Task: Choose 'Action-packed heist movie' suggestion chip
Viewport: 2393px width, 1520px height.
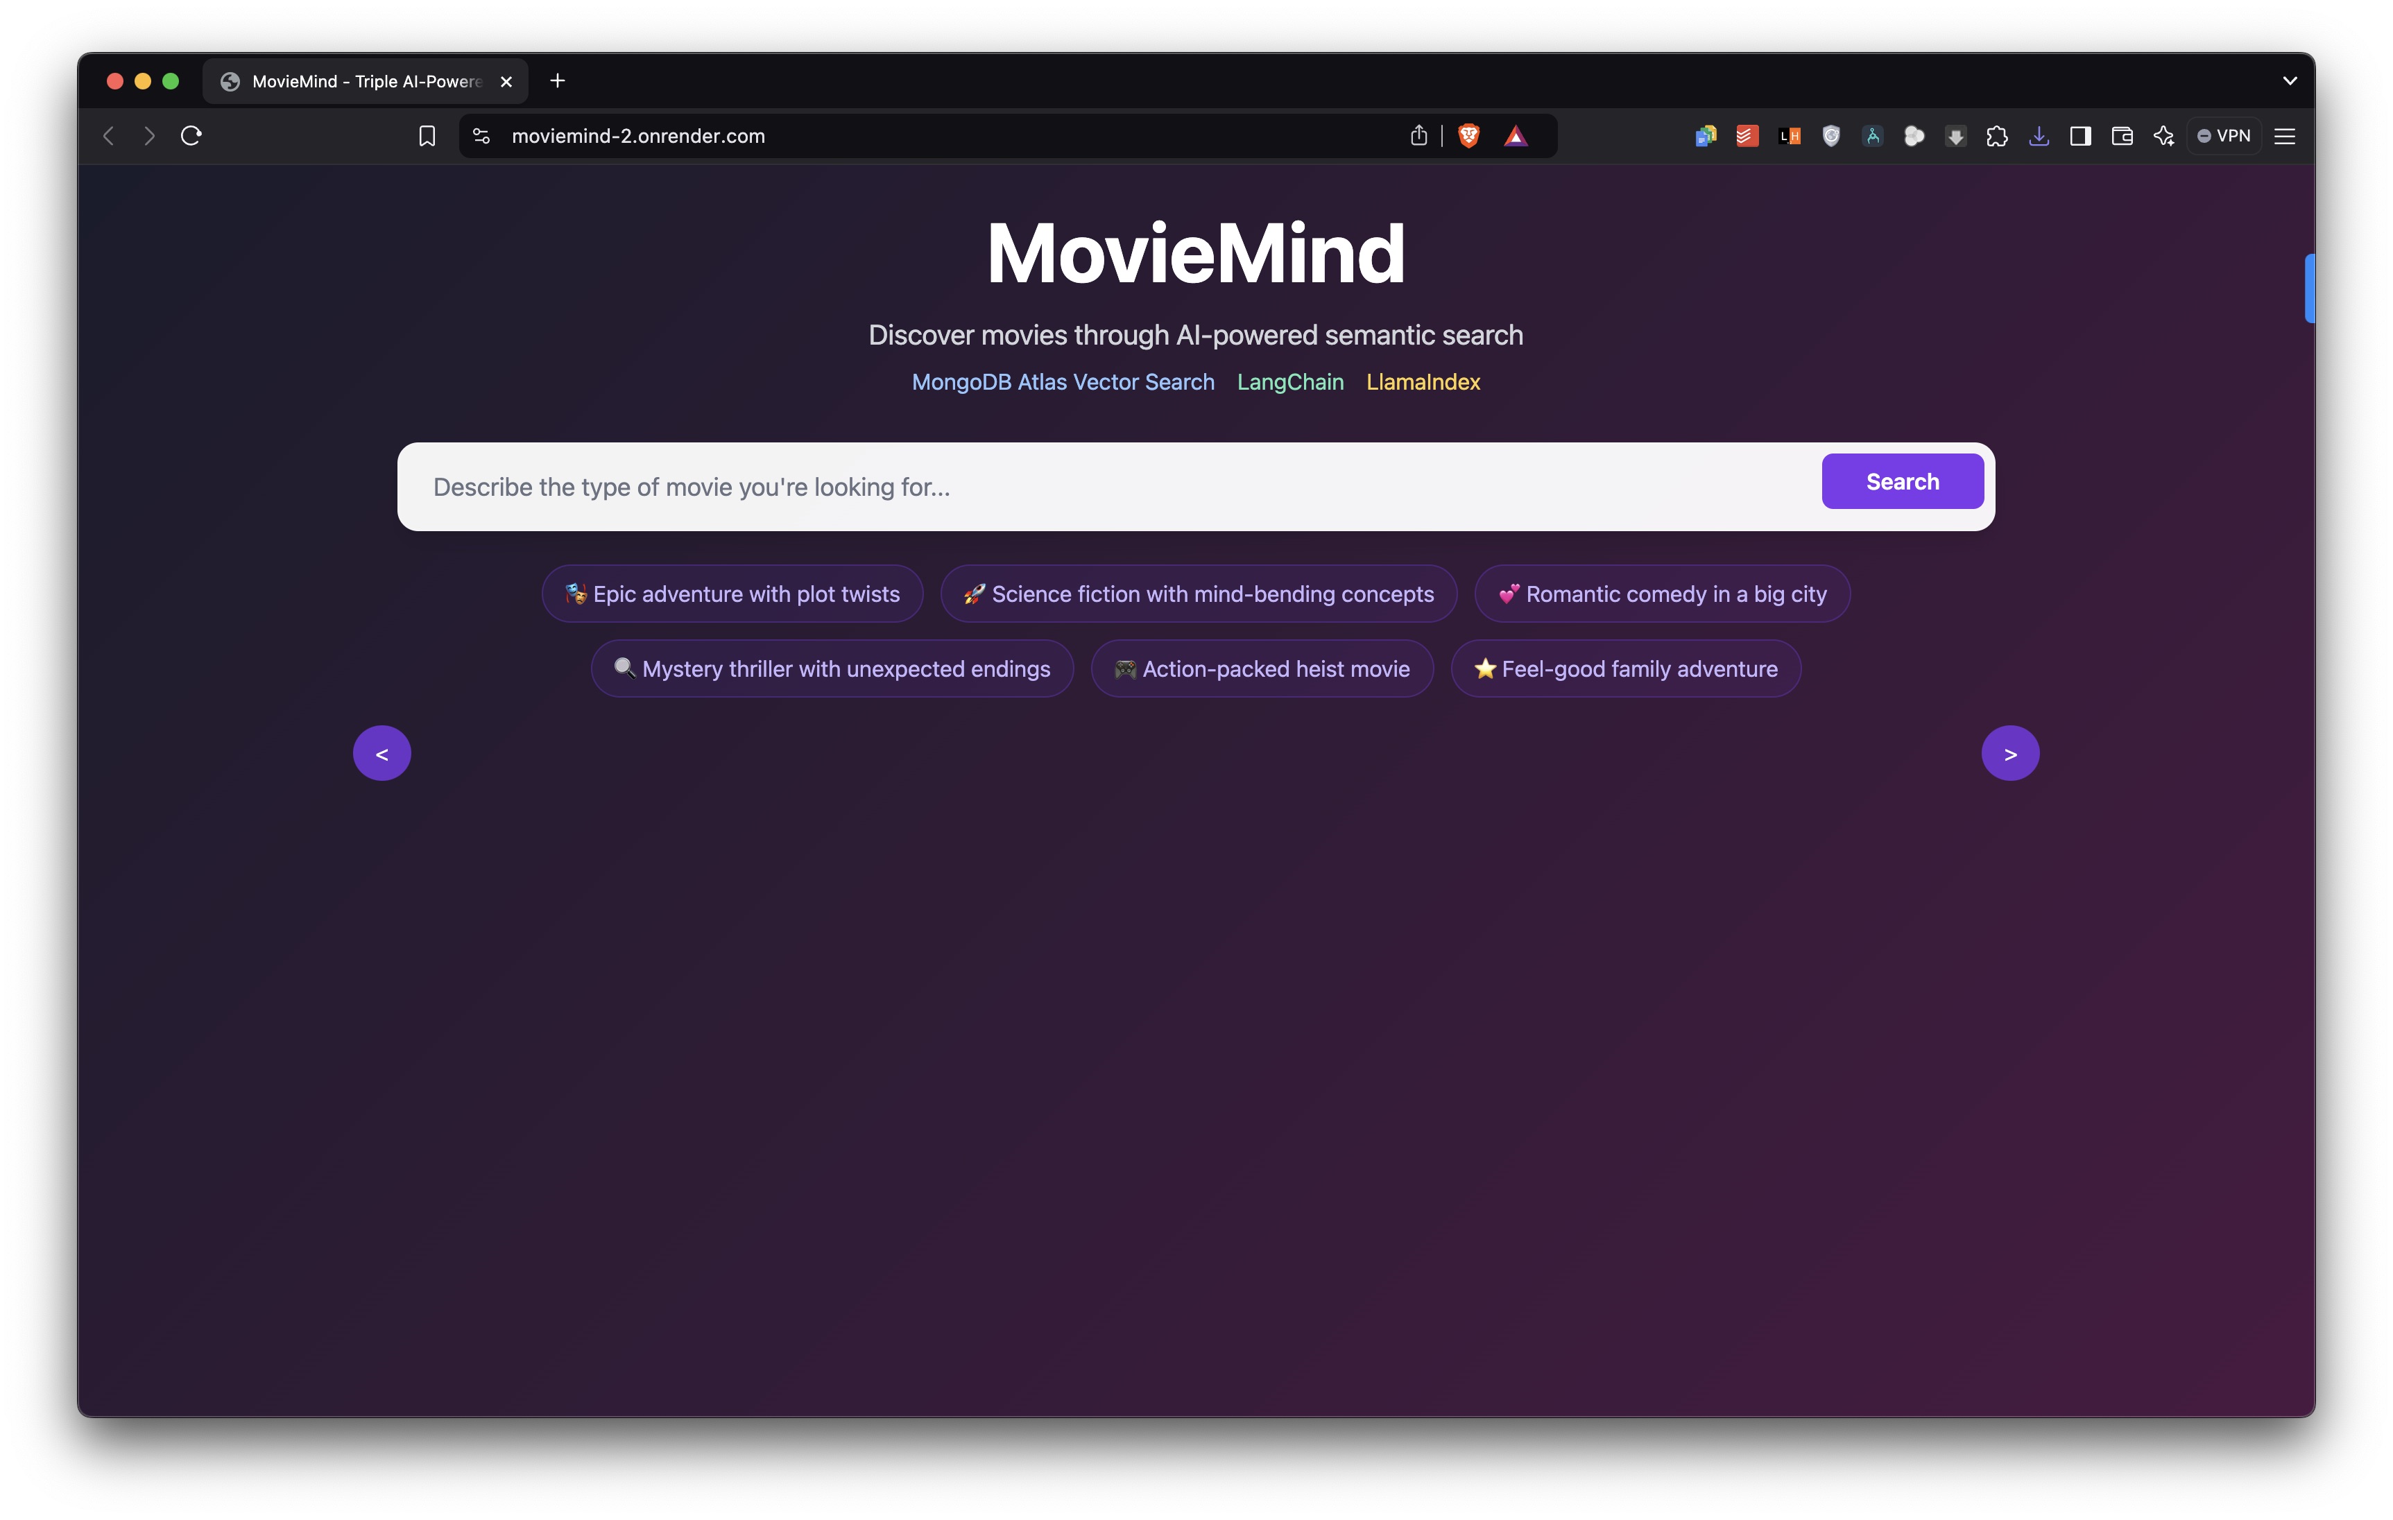Action: pos(1261,668)
